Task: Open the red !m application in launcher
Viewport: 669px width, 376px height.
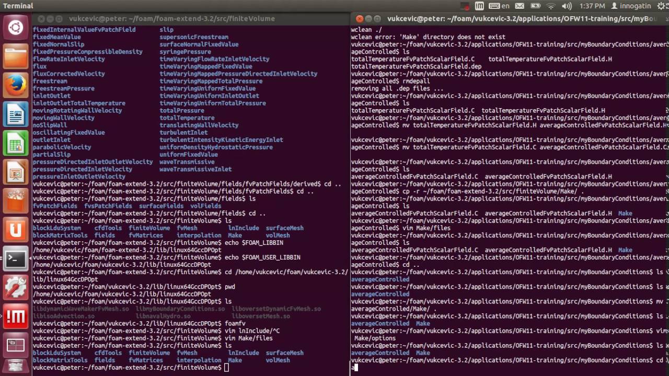Action: pos(16,316)
